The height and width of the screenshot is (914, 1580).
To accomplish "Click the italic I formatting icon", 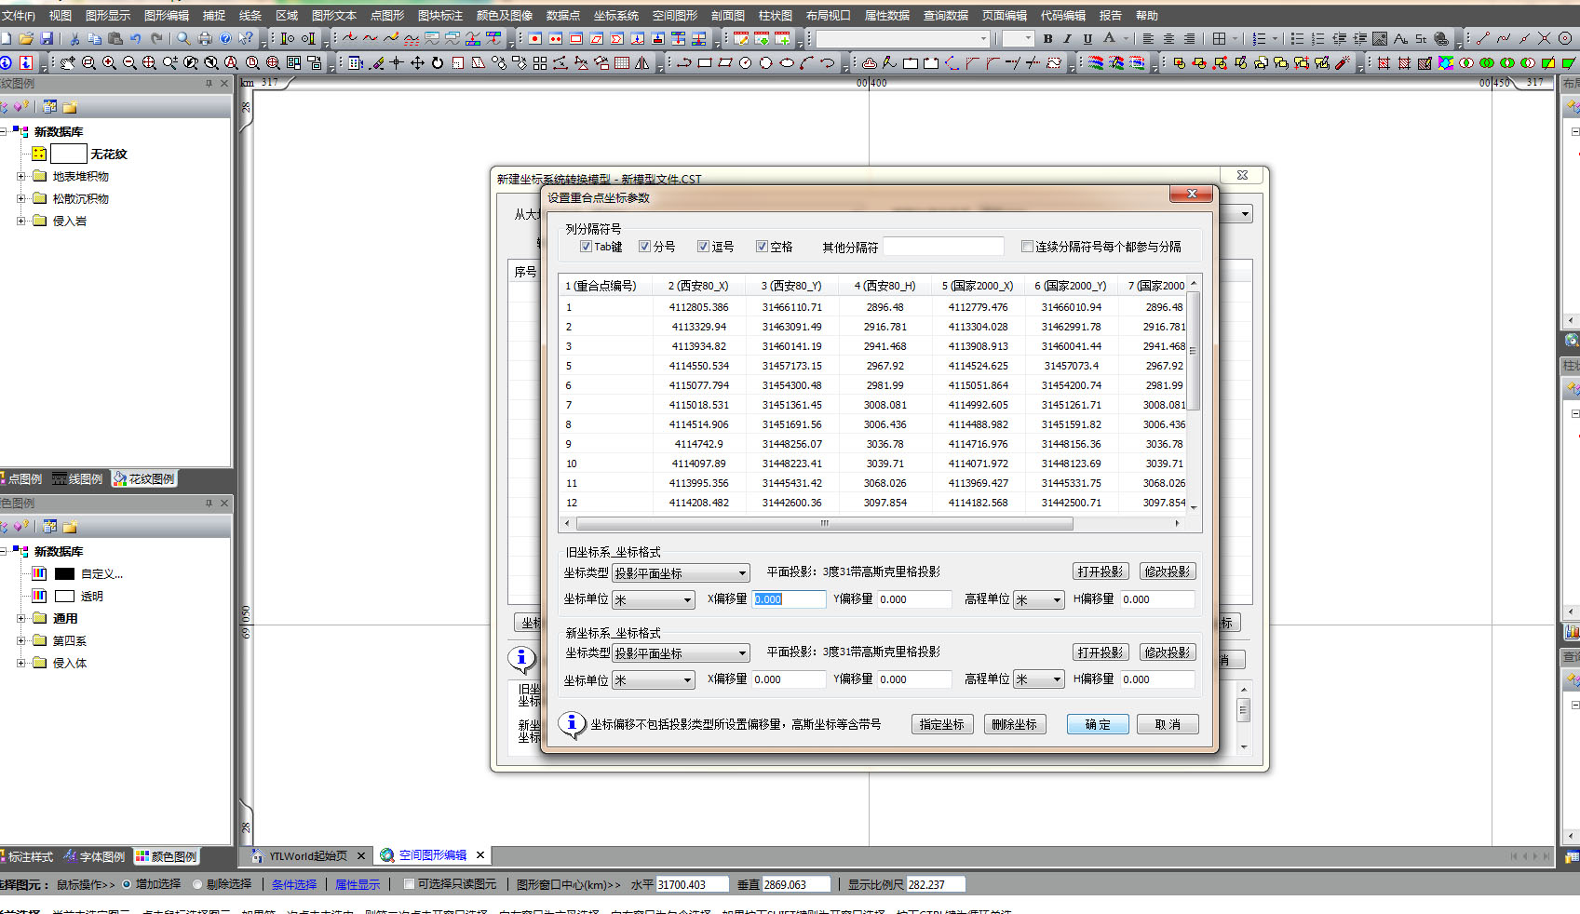I will coord(1067,38).
